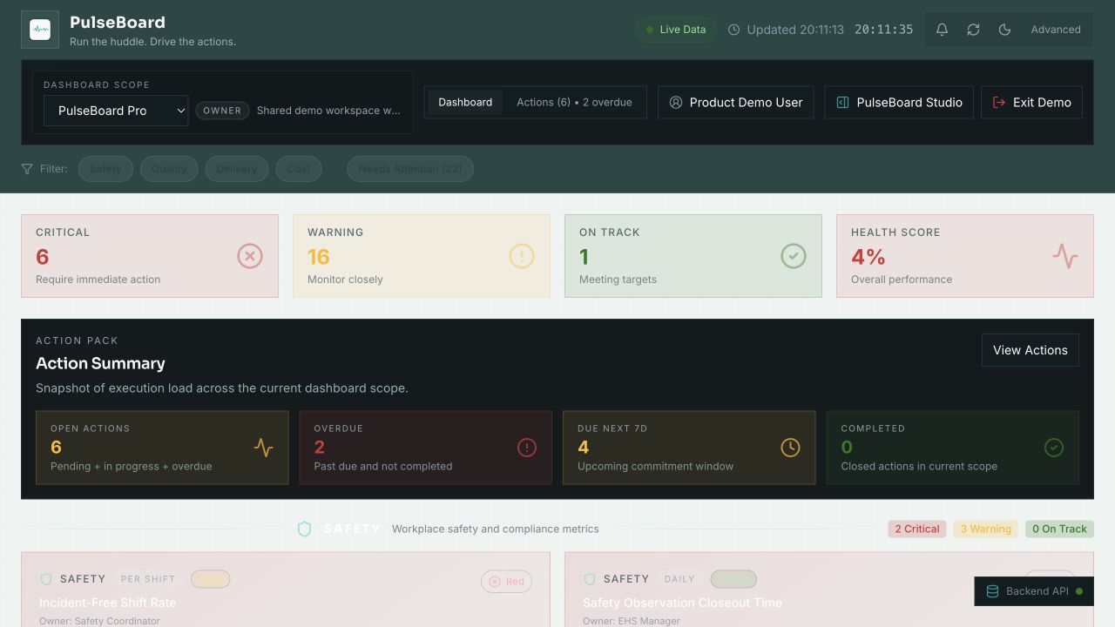Click the OWNER badge
This screenshot has width=1115, height=627.
222,111
